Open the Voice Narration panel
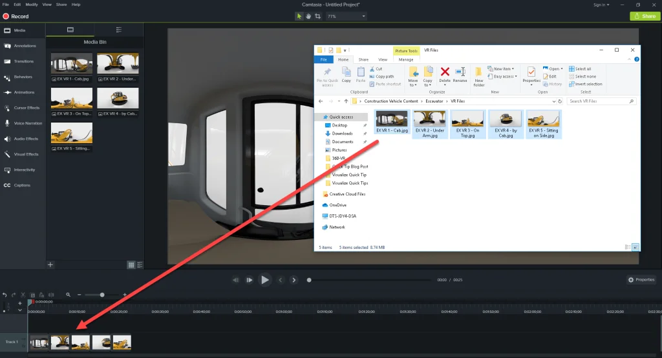The image size is (662, 358). 27,123
